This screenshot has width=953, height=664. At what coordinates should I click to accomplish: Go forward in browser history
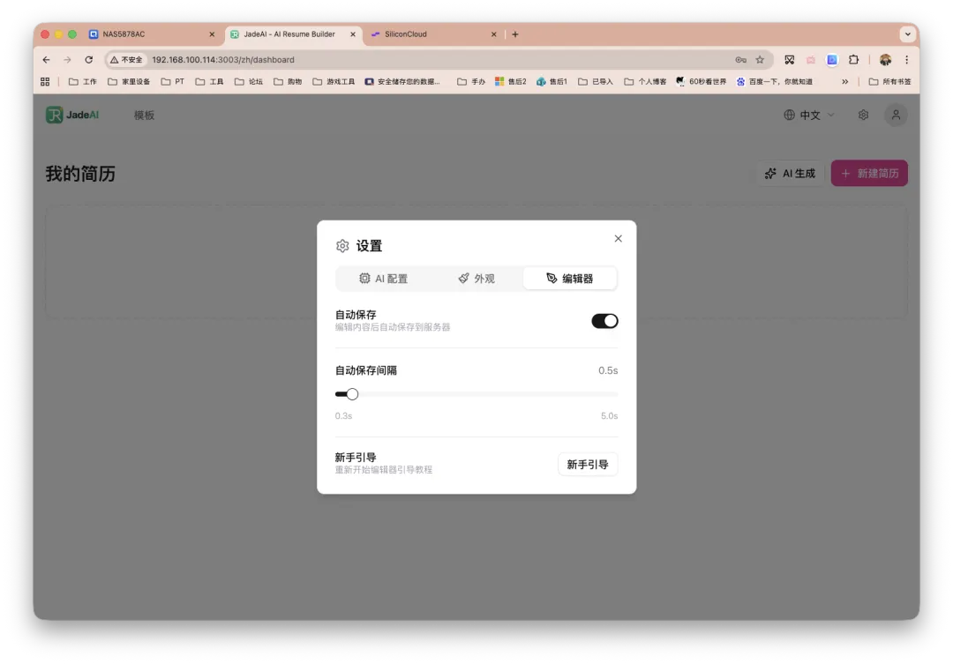[67, 60]
